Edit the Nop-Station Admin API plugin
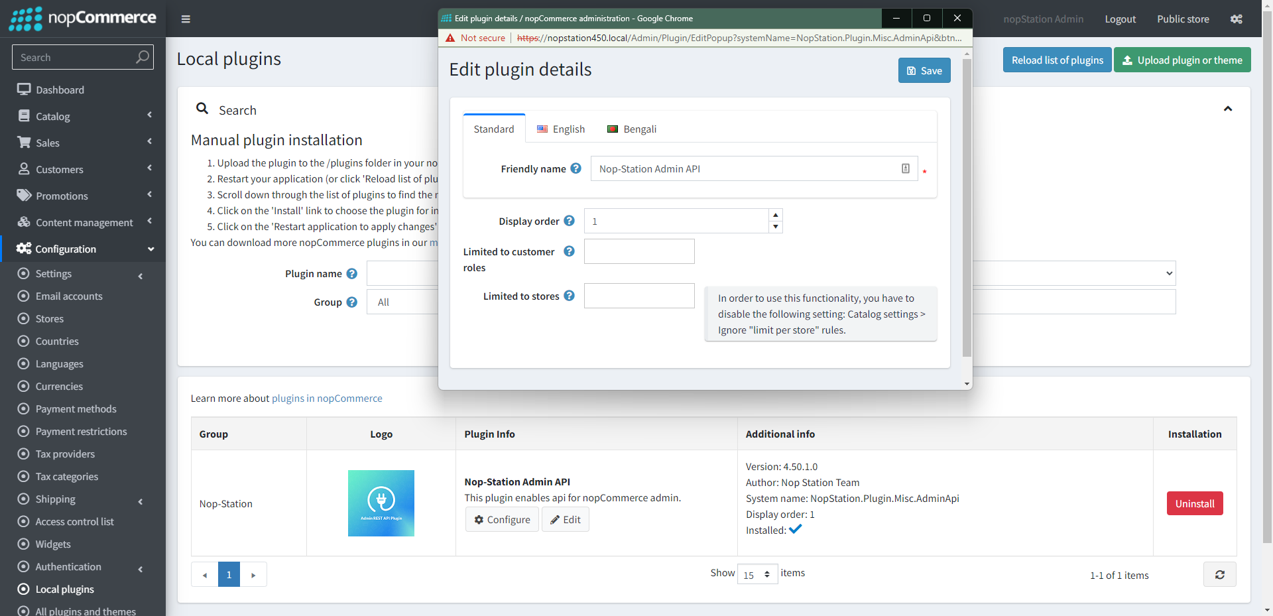1273x616 pixels. tap(566, 519)
